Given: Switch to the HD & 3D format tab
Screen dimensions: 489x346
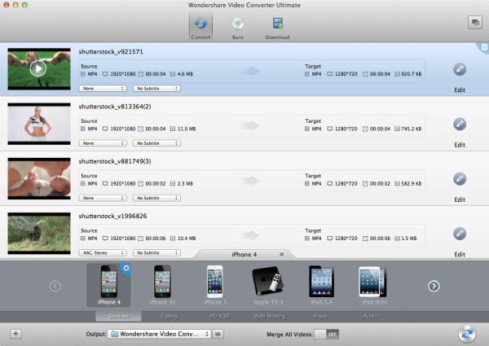Looking at the screenshot, I should click(x=219, y=316).
